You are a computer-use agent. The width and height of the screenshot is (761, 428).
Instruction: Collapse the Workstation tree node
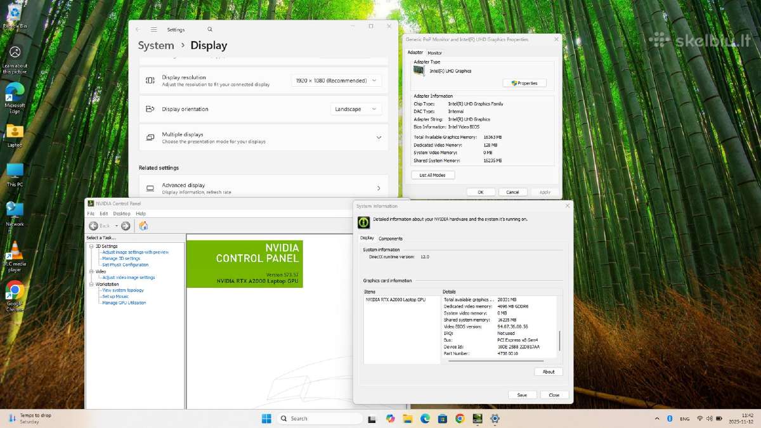click(91, 284)
